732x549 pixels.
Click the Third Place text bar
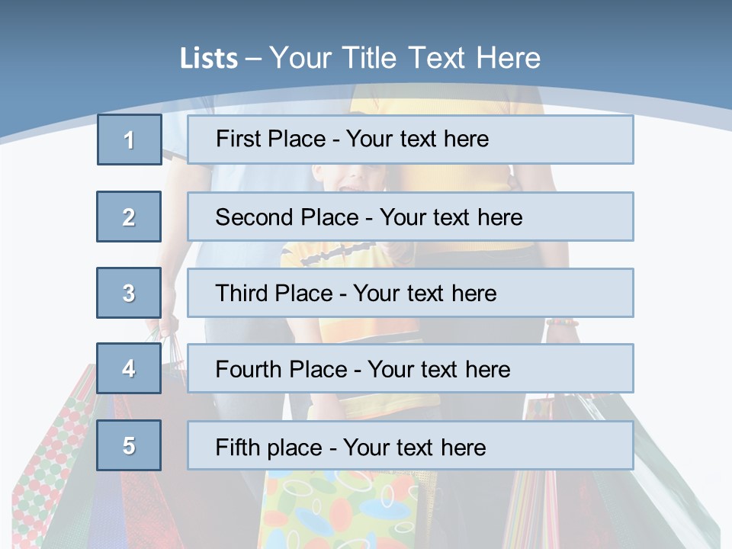pos(410,293)
